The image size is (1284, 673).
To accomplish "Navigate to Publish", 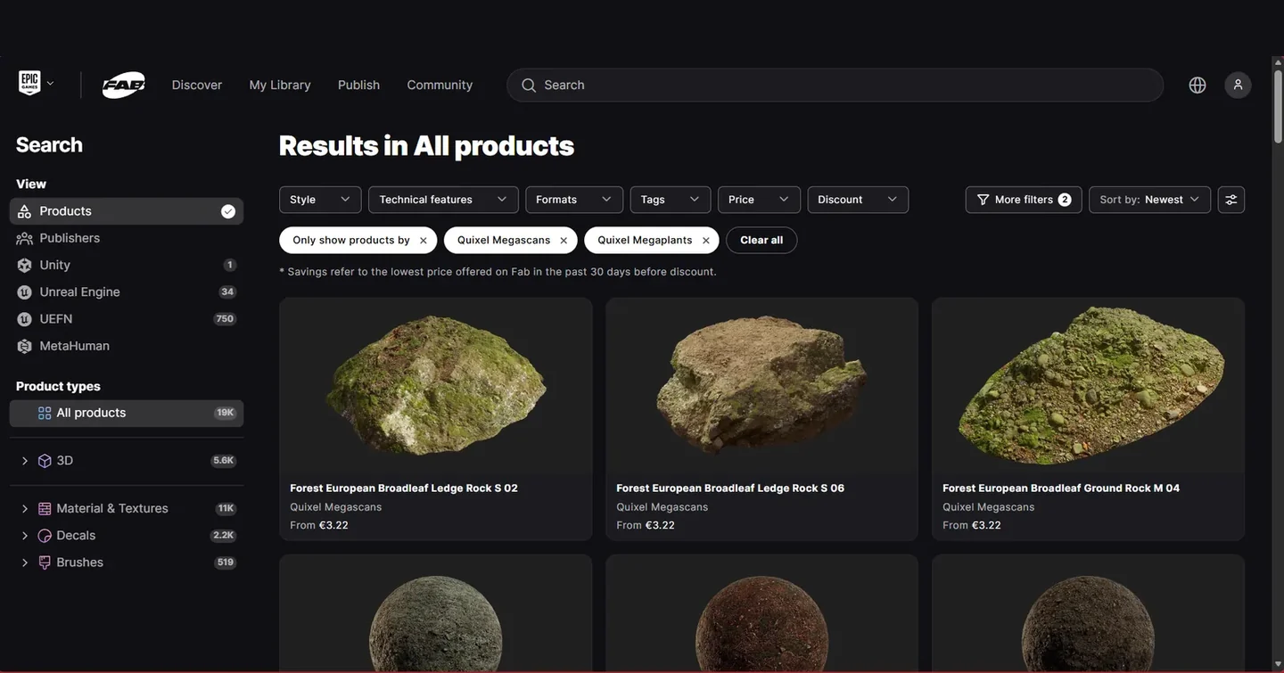I will (x=358, y=85).
